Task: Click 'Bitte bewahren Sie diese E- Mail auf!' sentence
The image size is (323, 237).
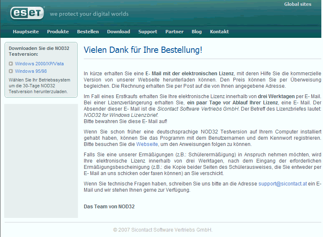Action: point(125,121)
